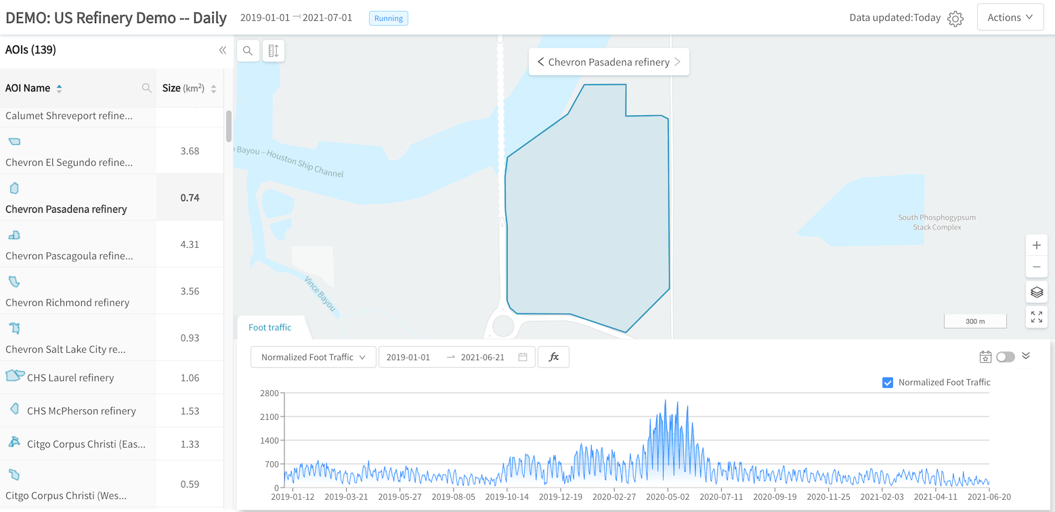This screenshot has width=1055, height=512.
Task: Search AOI names magnifier icon
Action: (x=146, y=88)
